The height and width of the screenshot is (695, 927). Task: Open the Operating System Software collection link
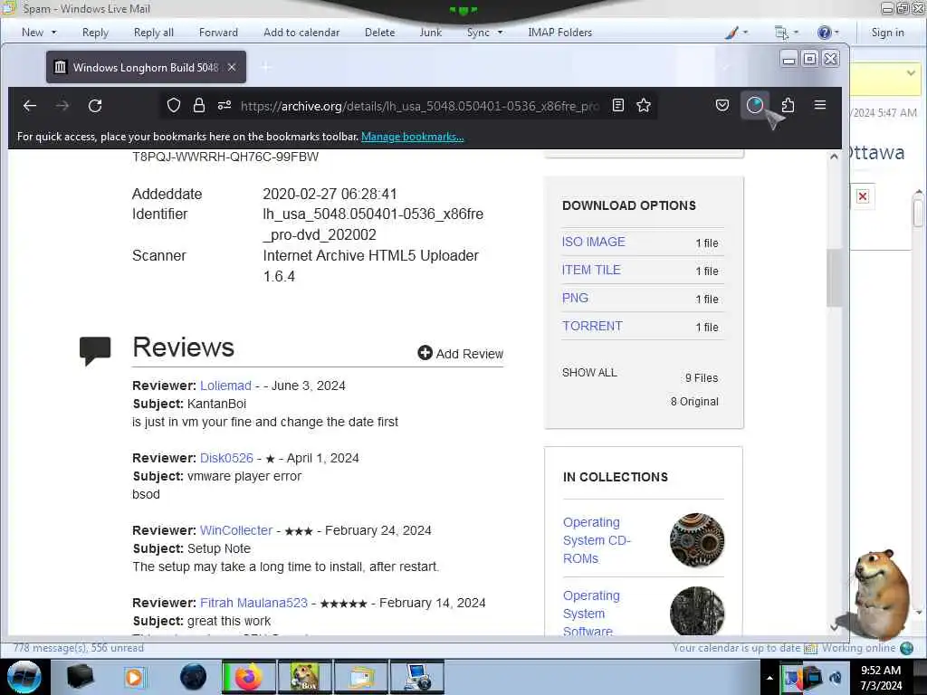point(591,614)
